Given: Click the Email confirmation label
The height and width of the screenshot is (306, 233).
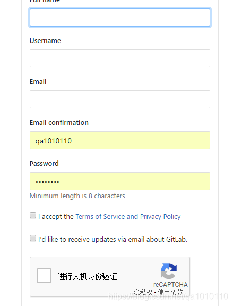Looking at the screenshot, I should click(x=59, y=123).
